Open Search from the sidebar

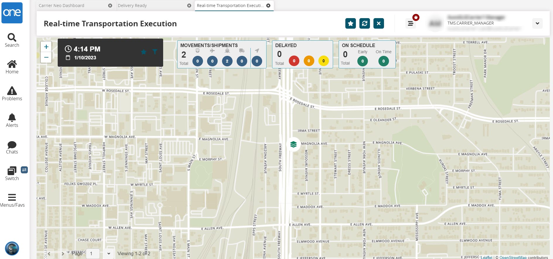click(12, 40)
